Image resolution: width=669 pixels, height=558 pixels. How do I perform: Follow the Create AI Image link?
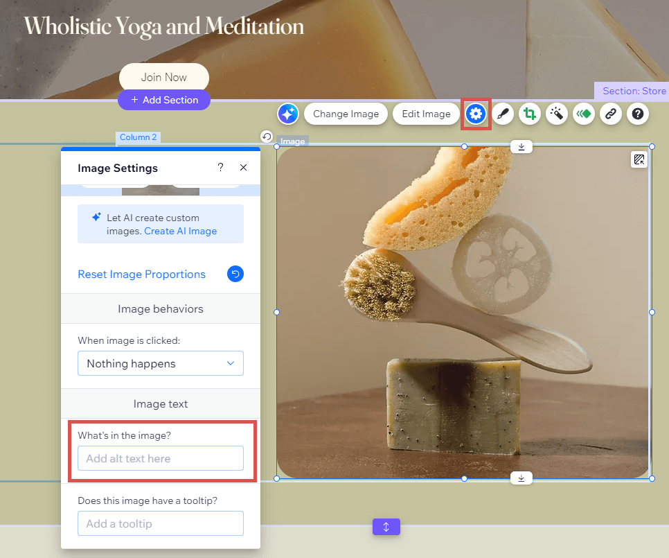180,232
